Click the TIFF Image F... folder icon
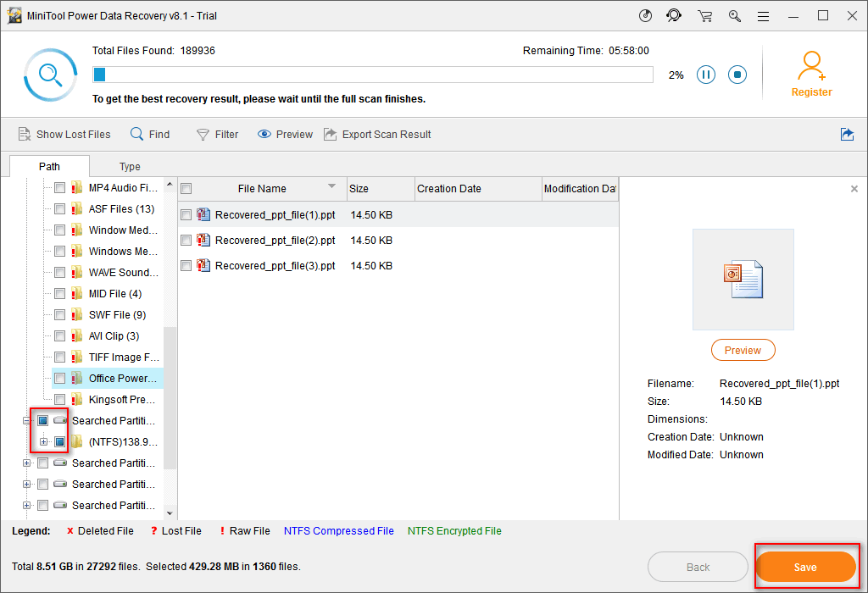Image resolution: width=868 pixels, height=593 pixels. (x=76, y=357)
